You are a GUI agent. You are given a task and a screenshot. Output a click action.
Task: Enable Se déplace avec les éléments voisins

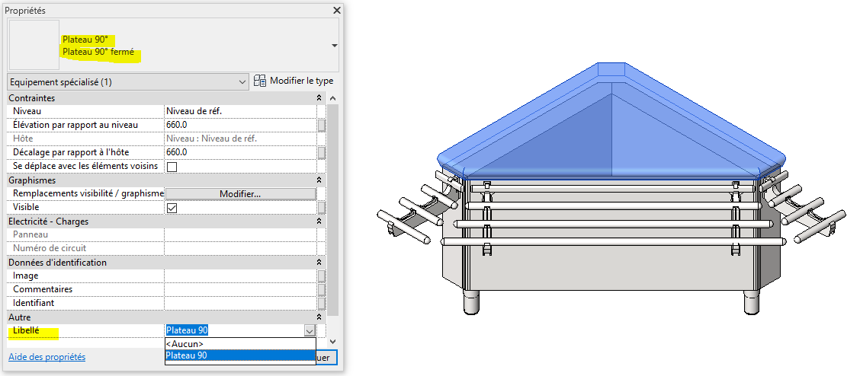coord(172,167)
